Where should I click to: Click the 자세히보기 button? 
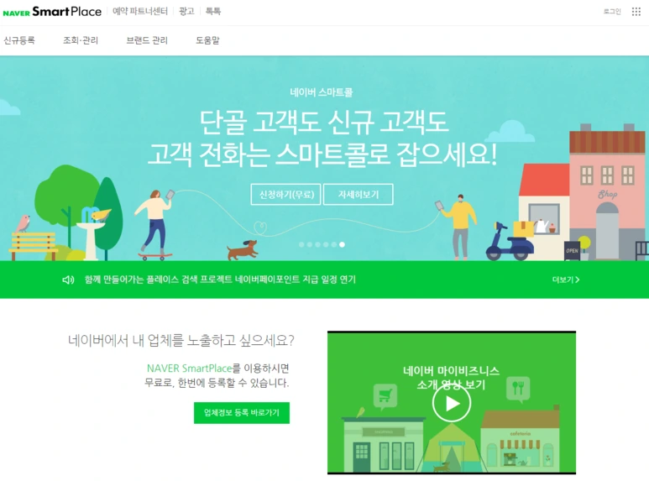(358, 194)
